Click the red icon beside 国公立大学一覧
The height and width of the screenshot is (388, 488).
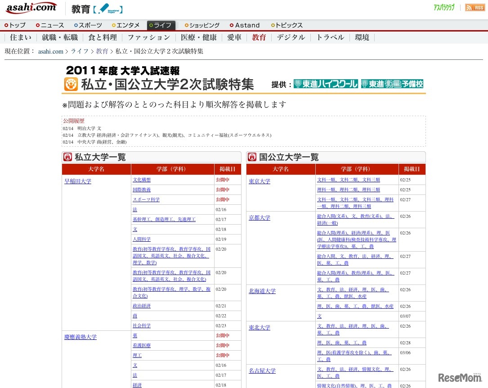click(252, 157)
